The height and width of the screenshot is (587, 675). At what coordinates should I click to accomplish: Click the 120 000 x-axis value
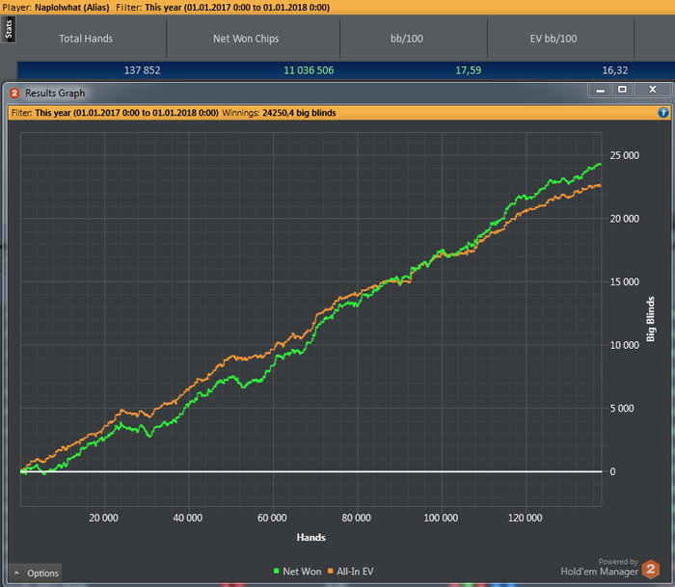point(525,518)
